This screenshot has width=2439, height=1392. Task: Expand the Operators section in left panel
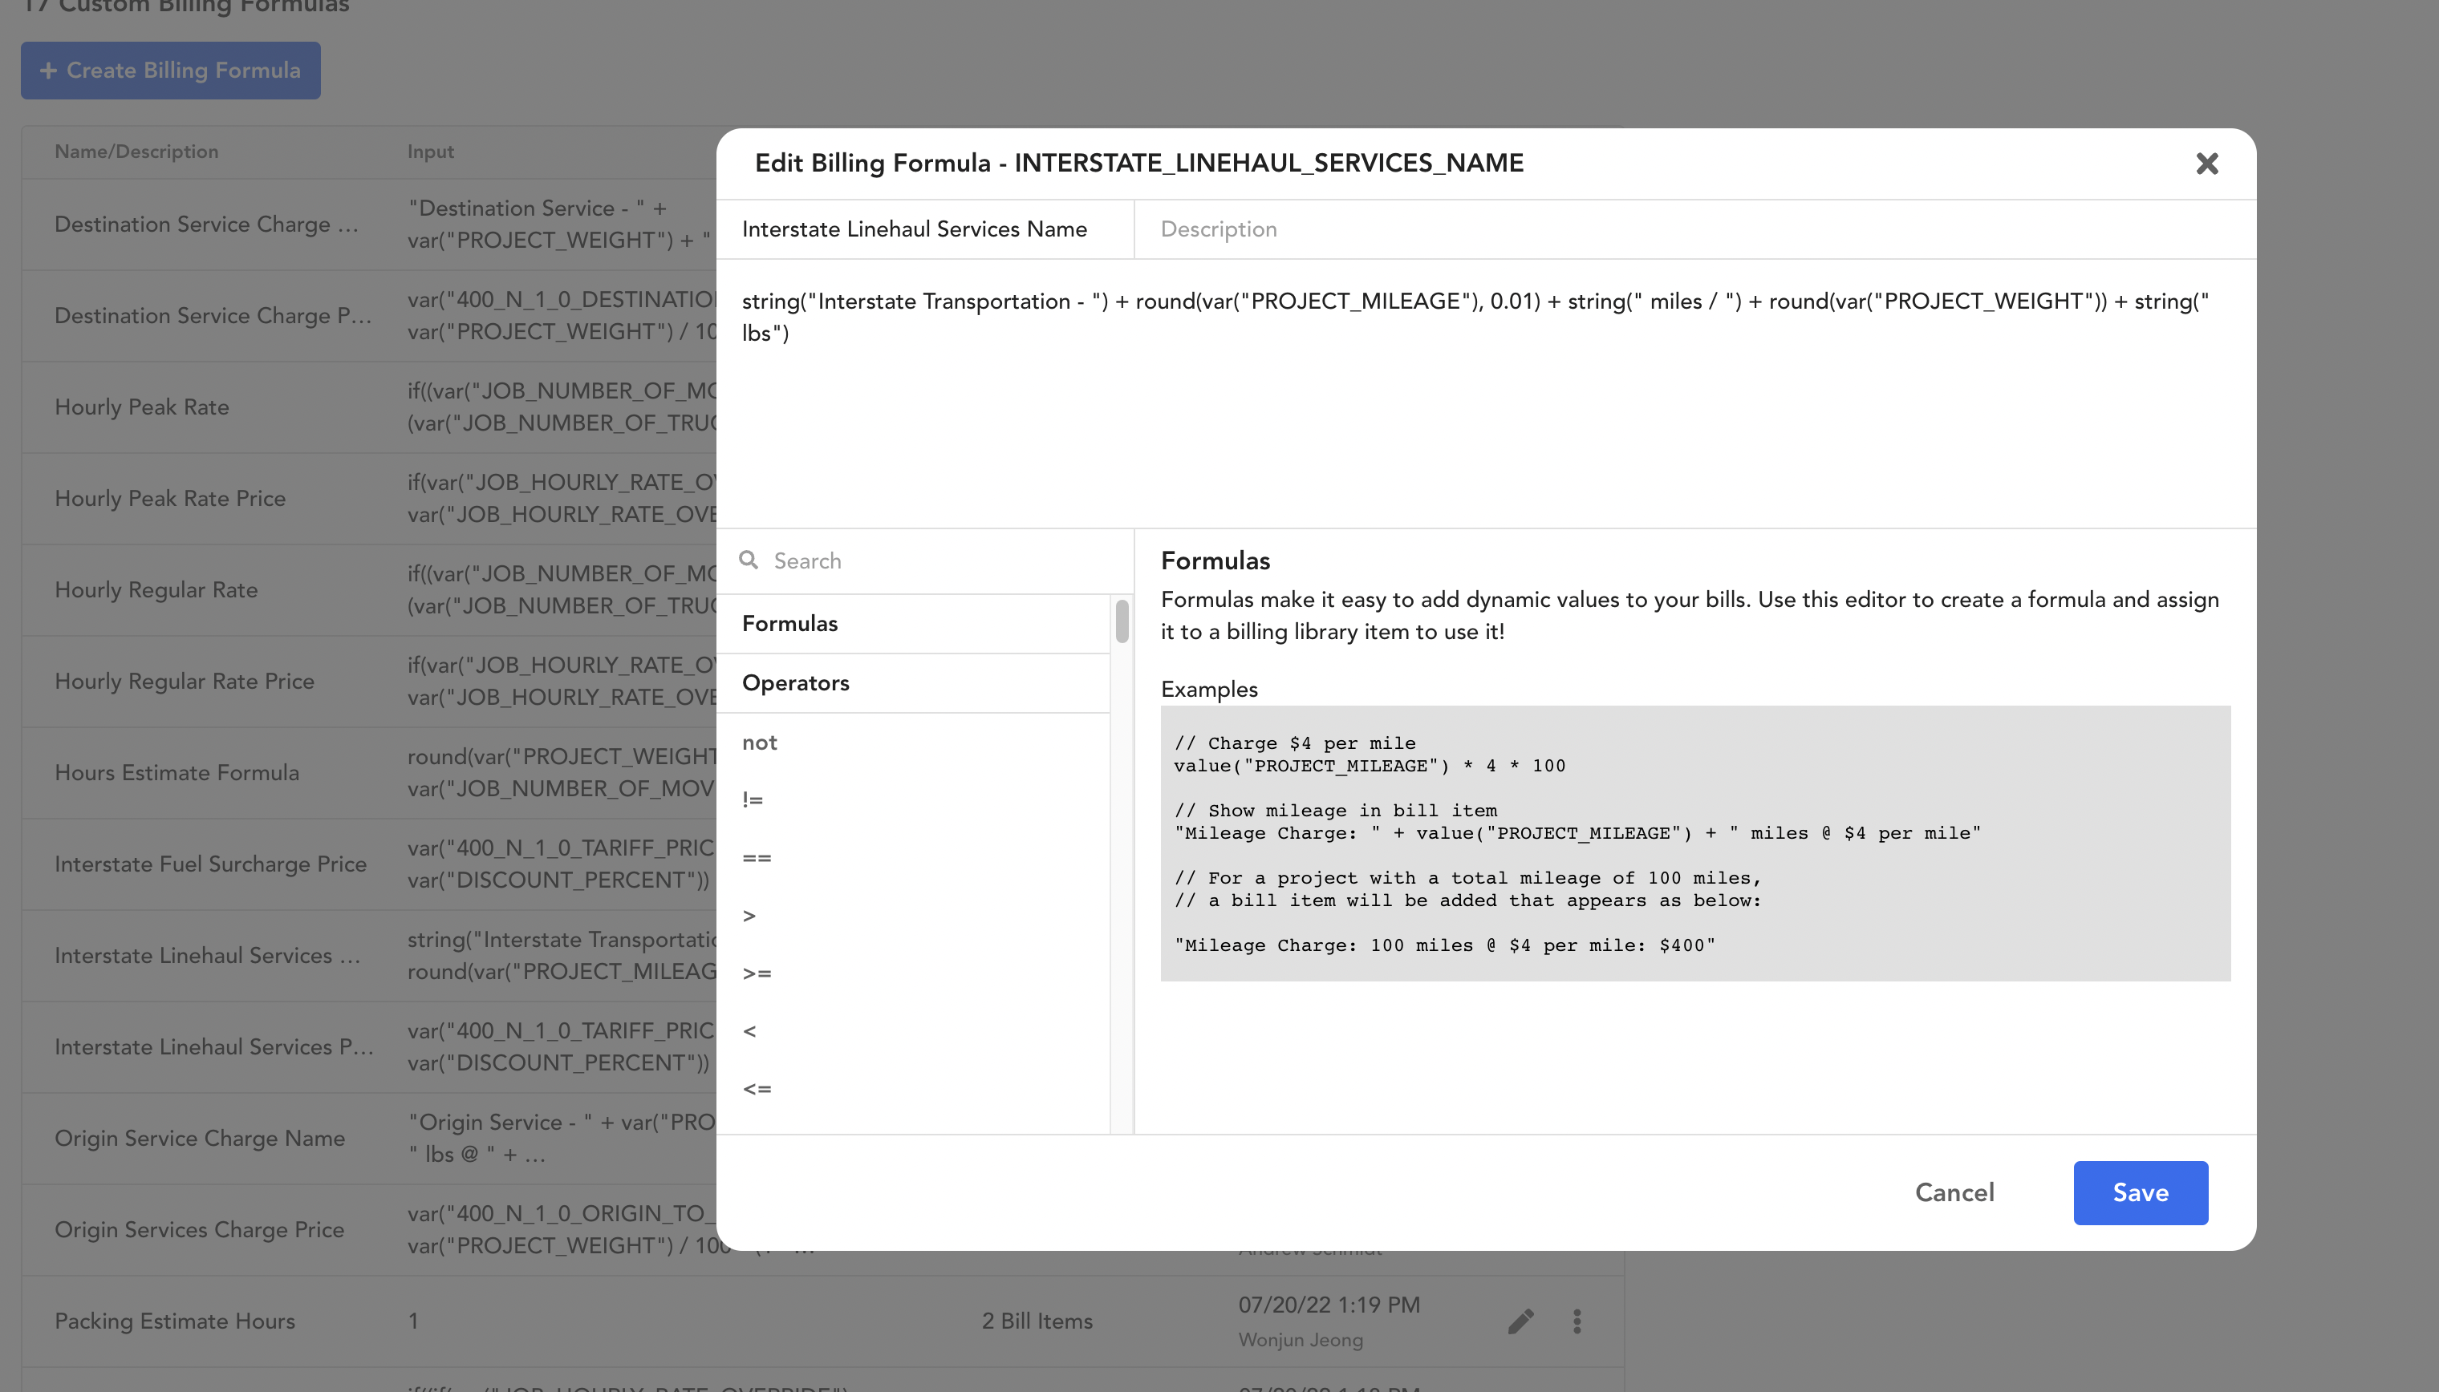(796, 682)
